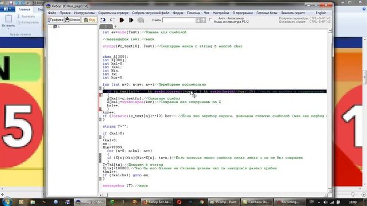Click the editor vertical scrollbar up arrow
This screenshot has height=206, width=367.
point(330,31)
